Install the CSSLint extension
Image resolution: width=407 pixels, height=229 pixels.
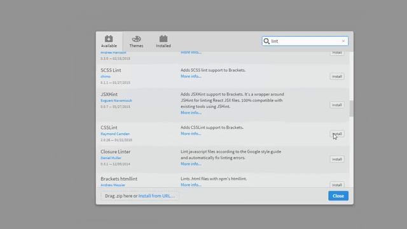(x=337, y=134)
